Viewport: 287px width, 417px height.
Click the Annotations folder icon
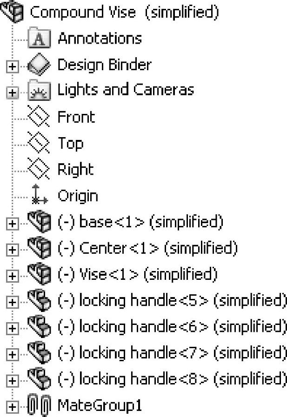click(x=39, y=38)
